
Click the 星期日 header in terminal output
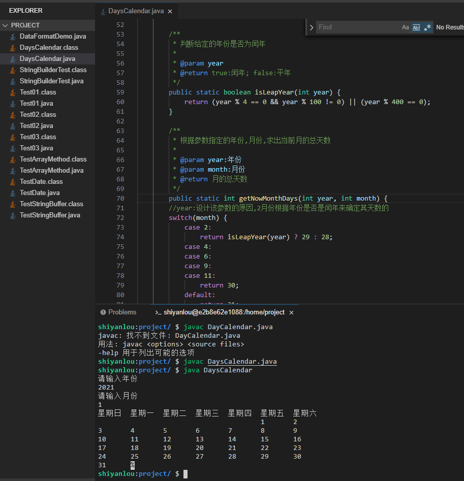(x=110, y=413)
